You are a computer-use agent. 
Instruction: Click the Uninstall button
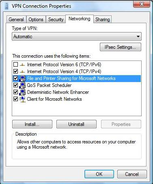click(x=76, y=124)
